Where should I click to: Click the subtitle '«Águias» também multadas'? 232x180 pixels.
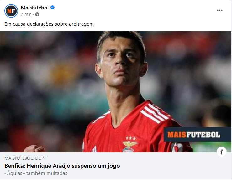[x=36, y=173]
